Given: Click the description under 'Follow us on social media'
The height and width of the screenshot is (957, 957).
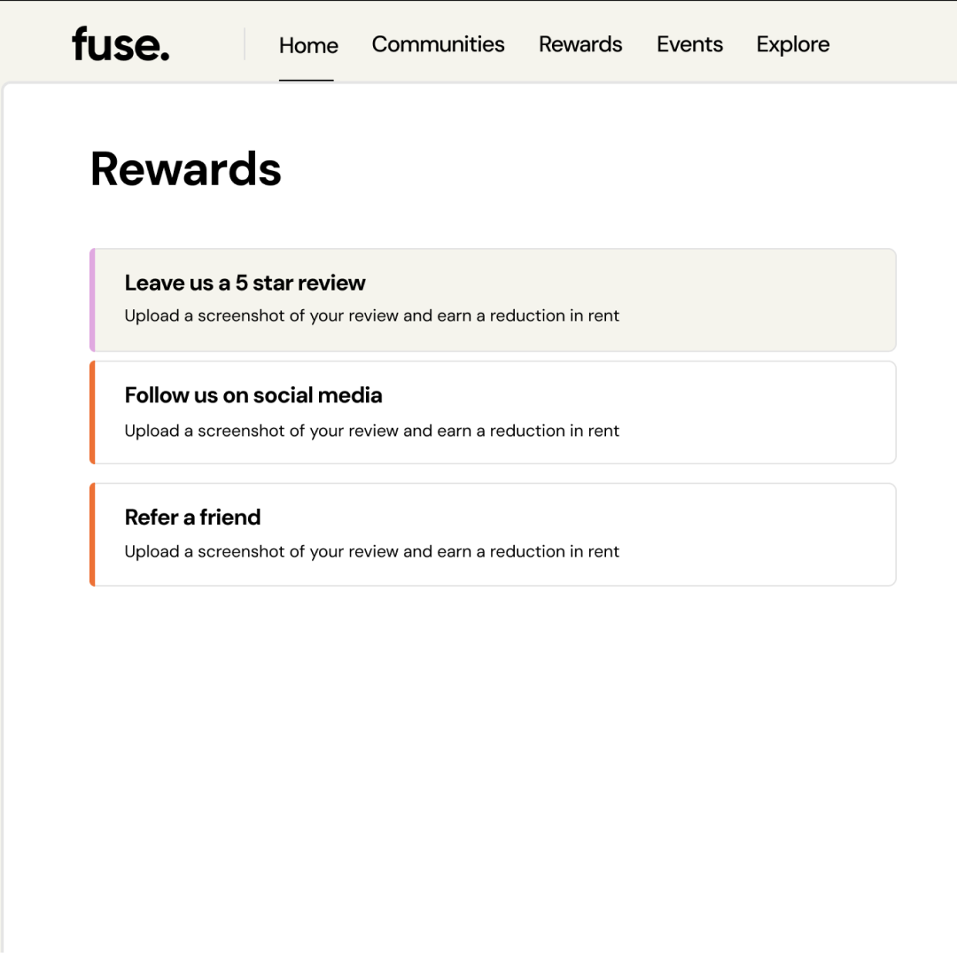Looking at the screenshot, I should (371, 431).
